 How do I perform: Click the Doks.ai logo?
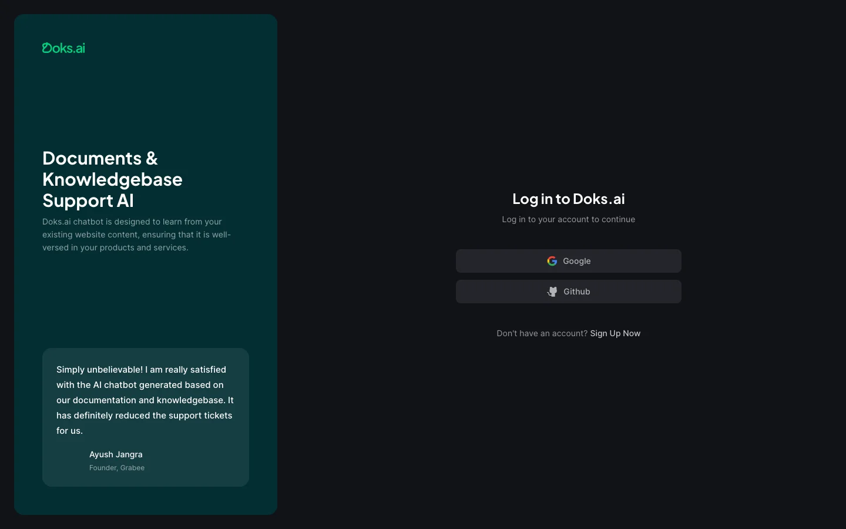(x=63, y=48)
